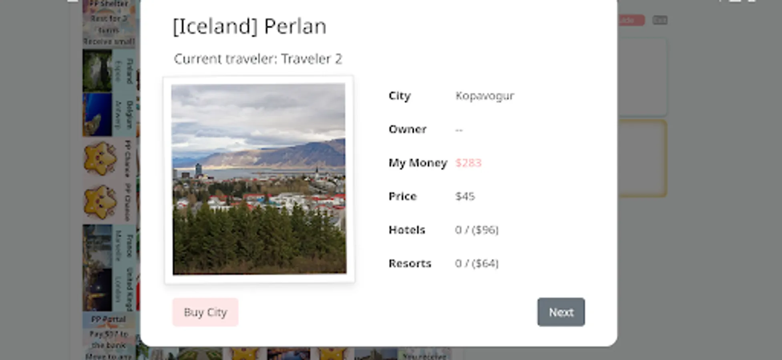Select the night city tile between bottom-row stars
782x360 pixels.
pyautogui.click(x=288, y=354)
